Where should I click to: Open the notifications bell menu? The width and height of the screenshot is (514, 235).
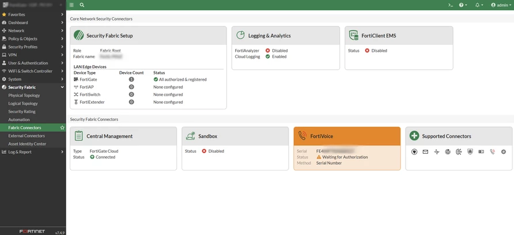(x=479, y=5)
